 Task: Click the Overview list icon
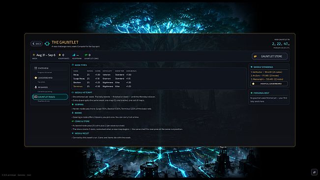click(x=36, y=68)
